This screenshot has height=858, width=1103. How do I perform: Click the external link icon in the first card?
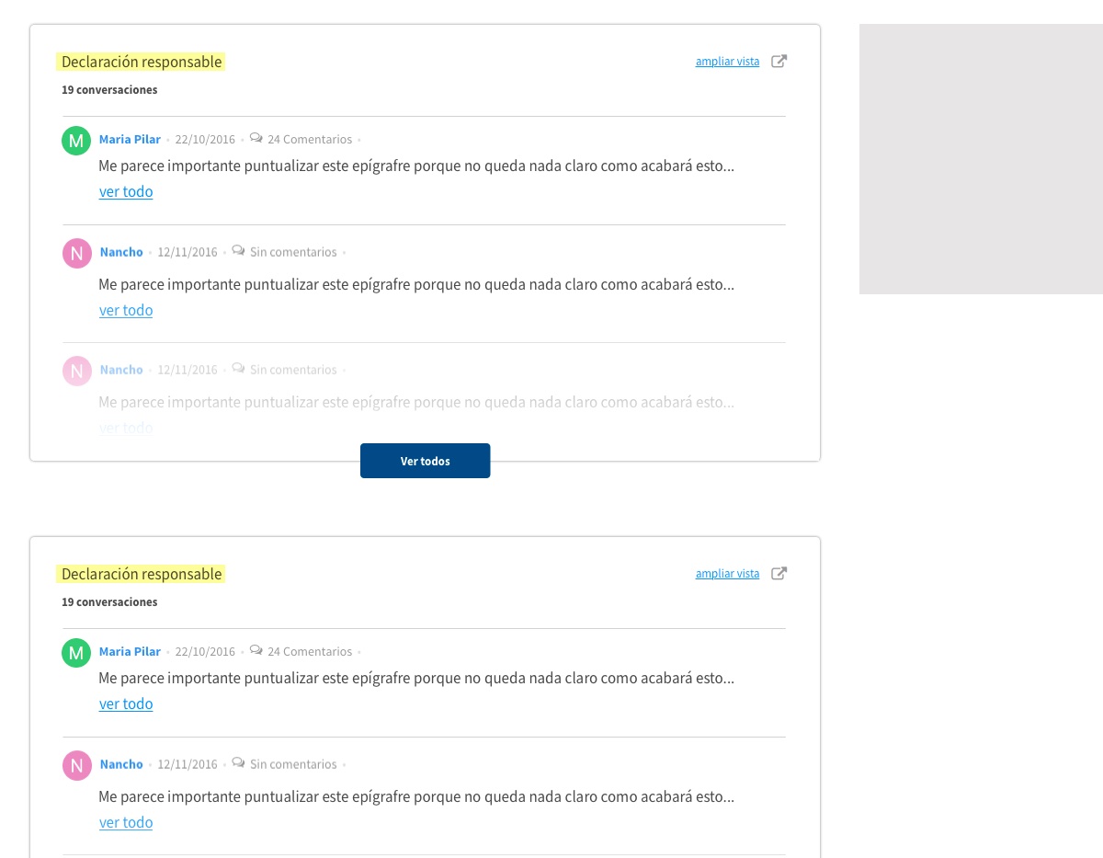click(779, 62)
